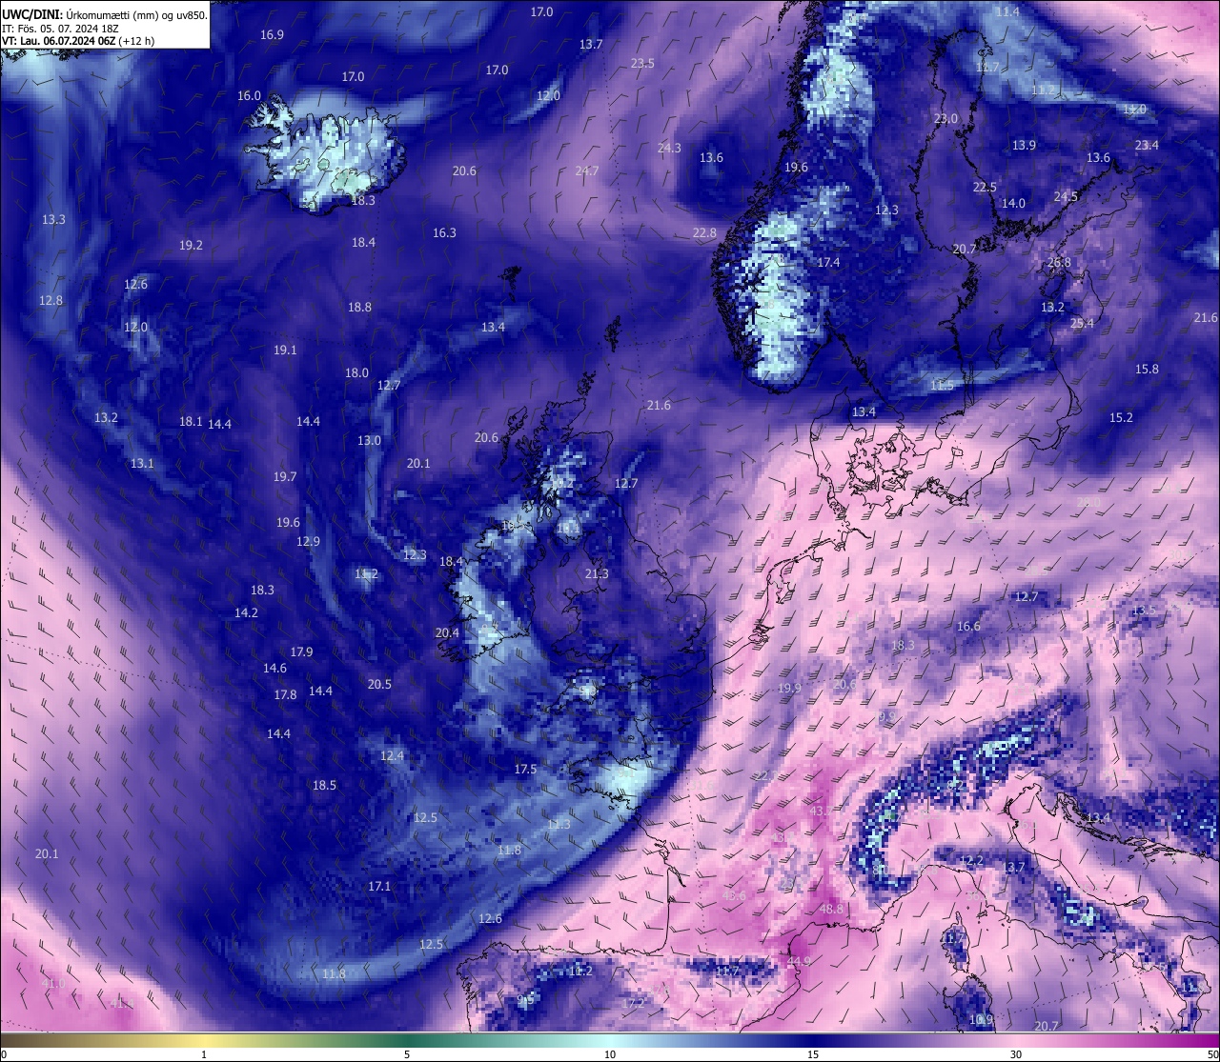
Task: Click the '1' tick label on the color scale
Action: tap(204, 1054)
